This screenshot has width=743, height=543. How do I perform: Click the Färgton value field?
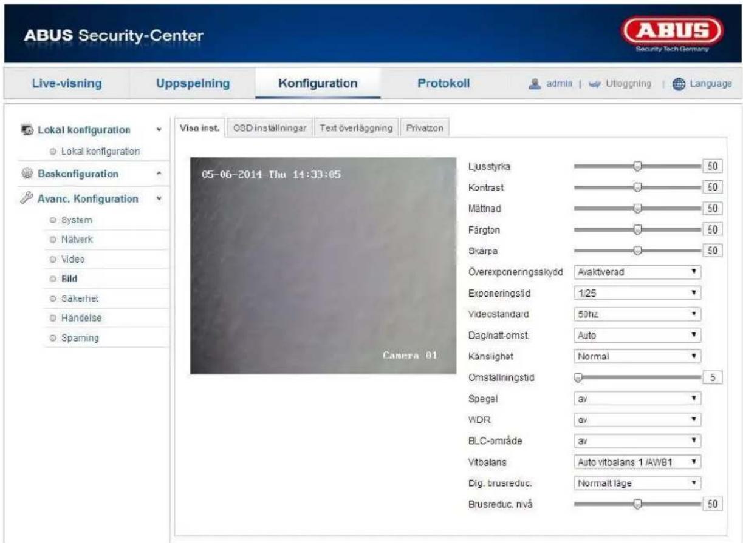pyautogui.click(x=712, y=229)
